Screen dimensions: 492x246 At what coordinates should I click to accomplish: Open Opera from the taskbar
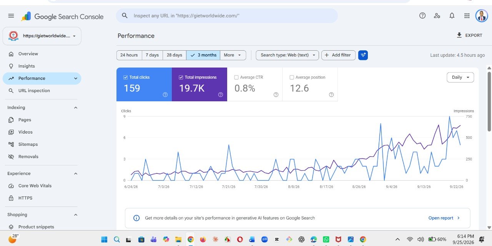pos(240,239)
